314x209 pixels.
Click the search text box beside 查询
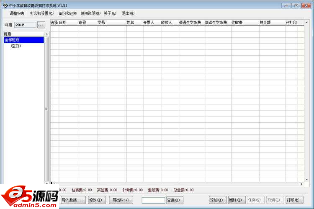point(153,200)
